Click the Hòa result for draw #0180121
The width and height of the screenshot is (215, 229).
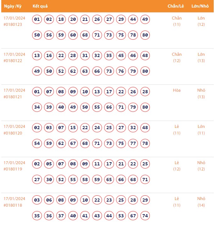click(x=177, y=90)
